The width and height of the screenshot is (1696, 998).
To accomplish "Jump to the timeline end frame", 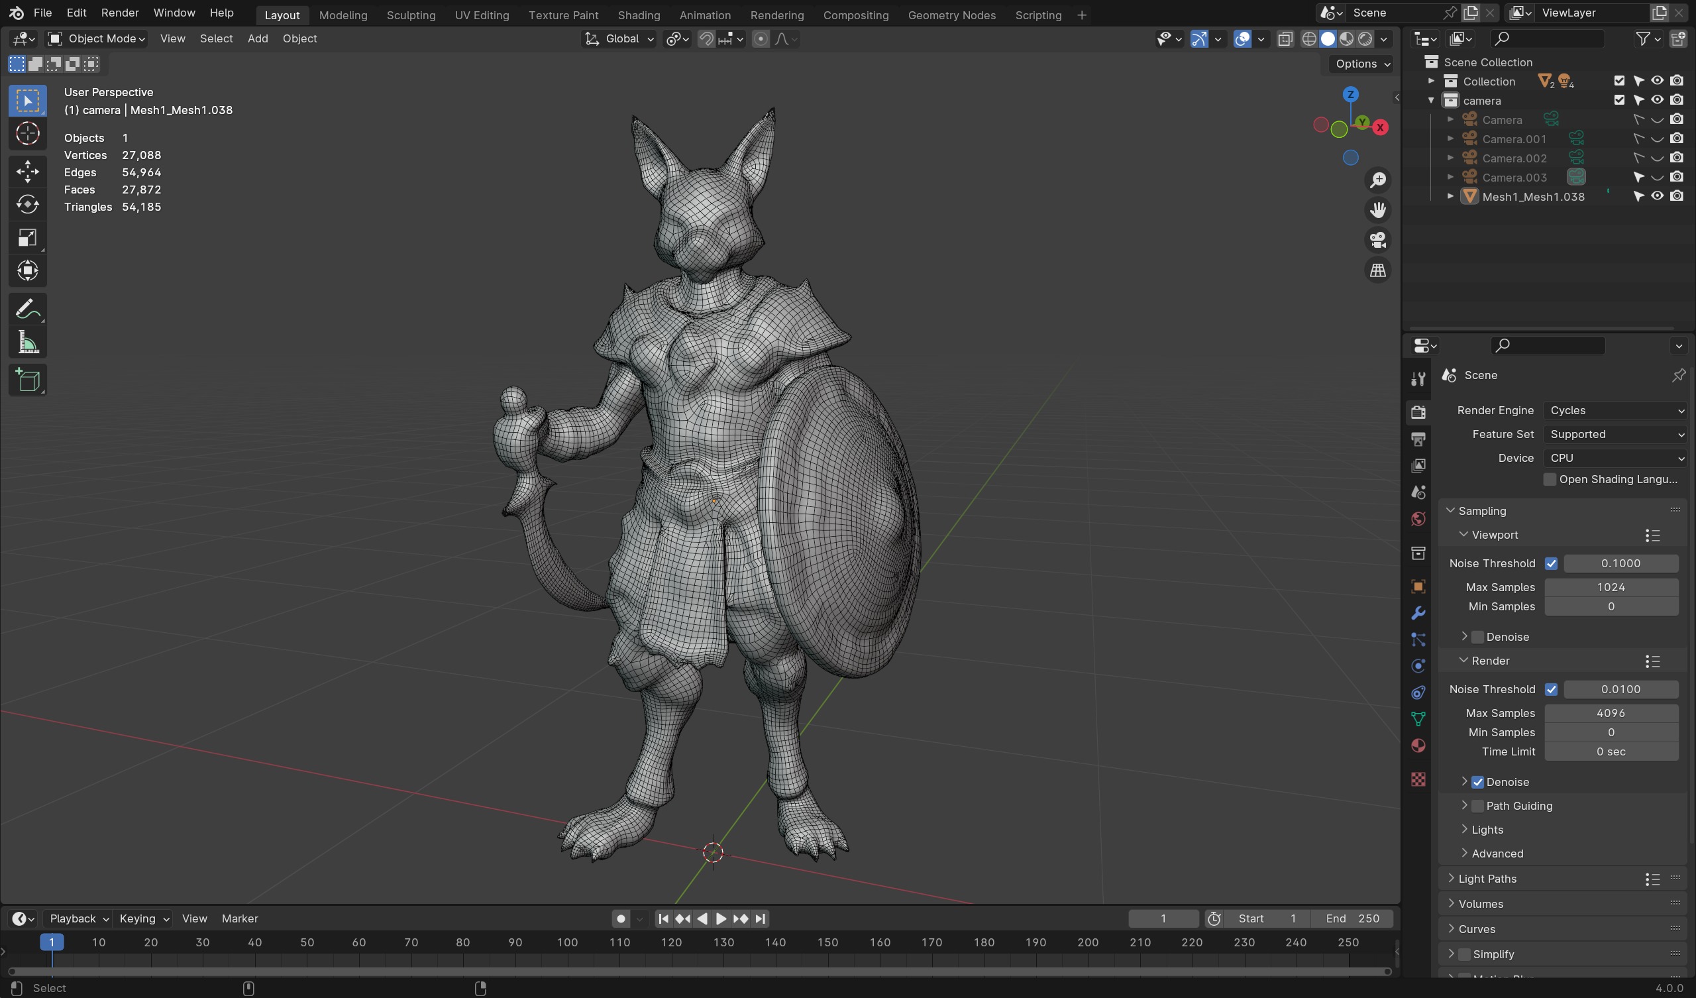I will [761, 918].
